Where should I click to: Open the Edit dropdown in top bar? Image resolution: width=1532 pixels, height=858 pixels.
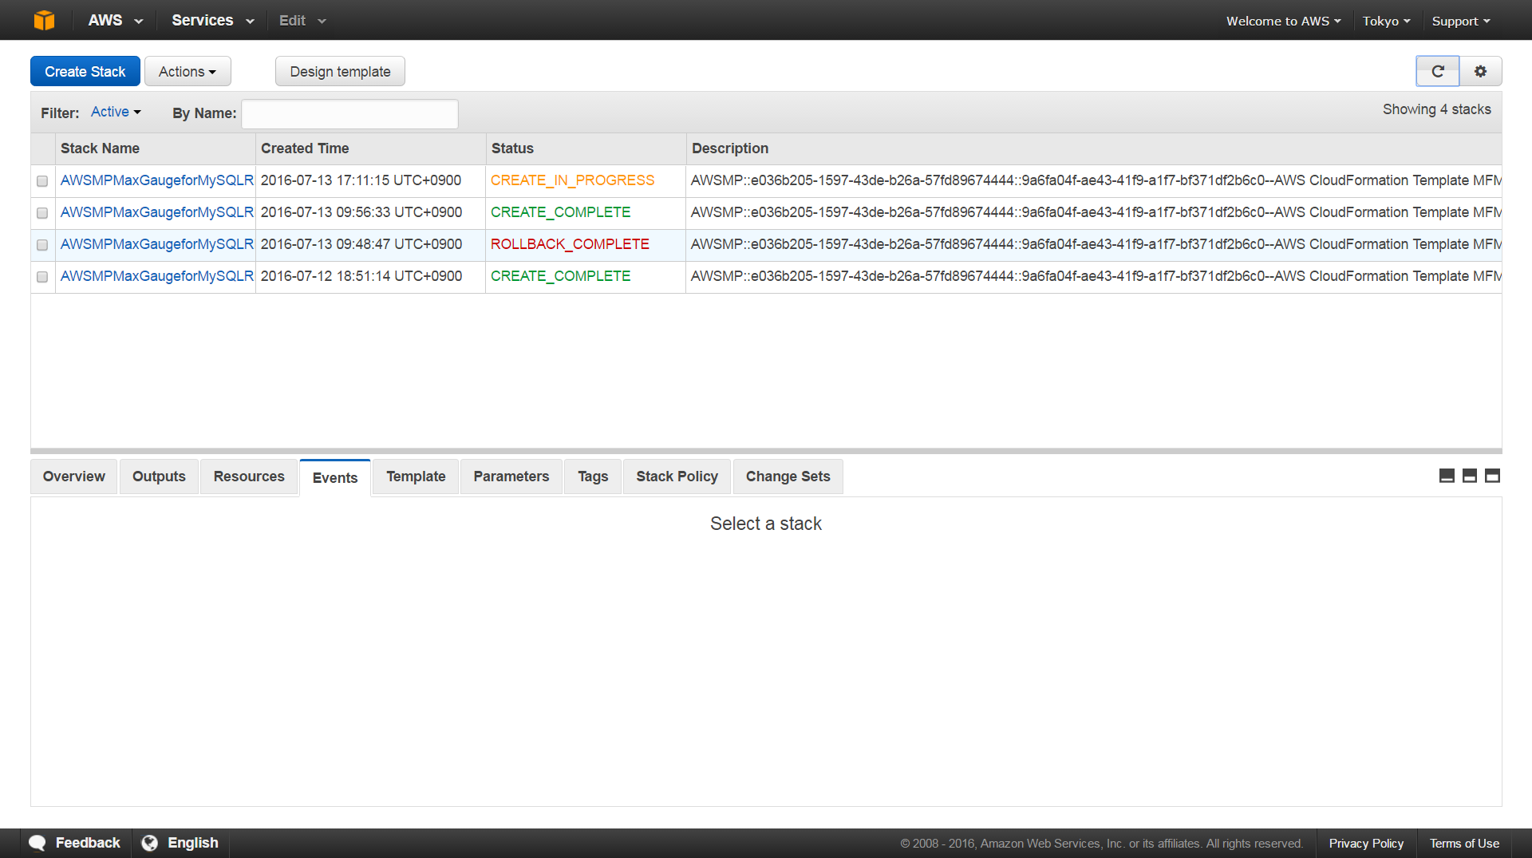click(302, 20)
